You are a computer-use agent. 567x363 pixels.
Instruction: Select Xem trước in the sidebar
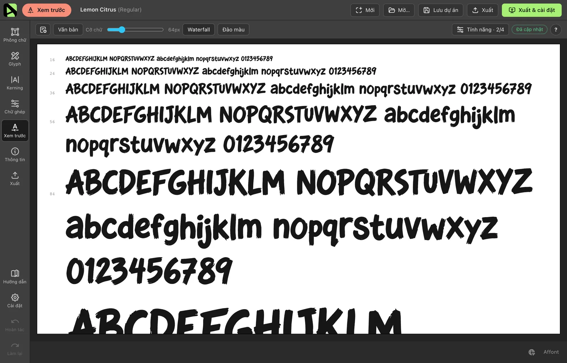(15, 131)
